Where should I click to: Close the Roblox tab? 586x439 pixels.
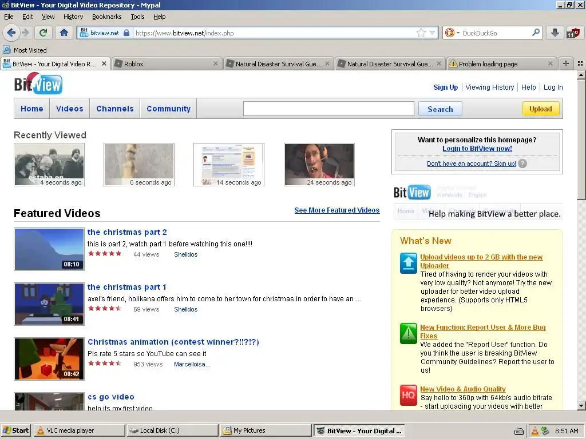[216, 64]
